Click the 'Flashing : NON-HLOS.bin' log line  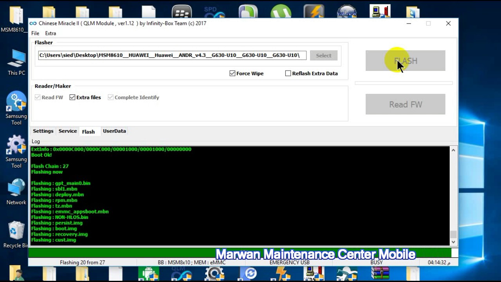(x=60, y=217)
